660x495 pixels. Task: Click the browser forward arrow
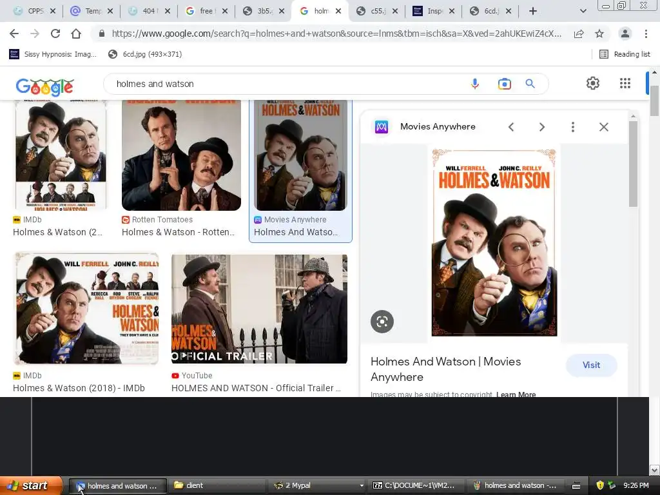(x=35, y=34)
